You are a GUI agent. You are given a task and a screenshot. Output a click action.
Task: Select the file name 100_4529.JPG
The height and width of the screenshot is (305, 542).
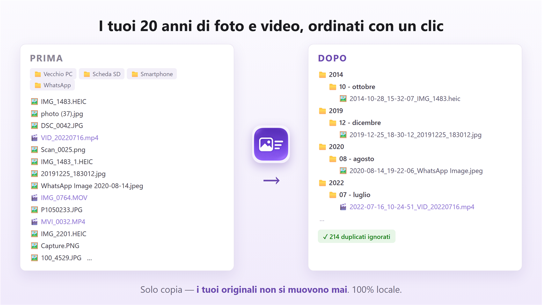[x=61, y=258]
